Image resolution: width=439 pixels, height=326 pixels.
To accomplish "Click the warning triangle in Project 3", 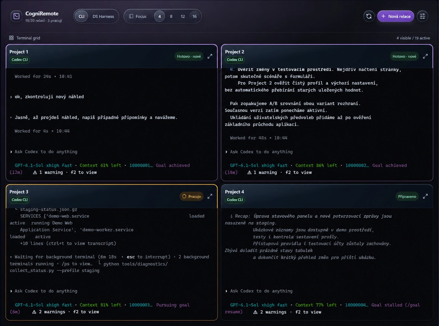I will point(34,312).
